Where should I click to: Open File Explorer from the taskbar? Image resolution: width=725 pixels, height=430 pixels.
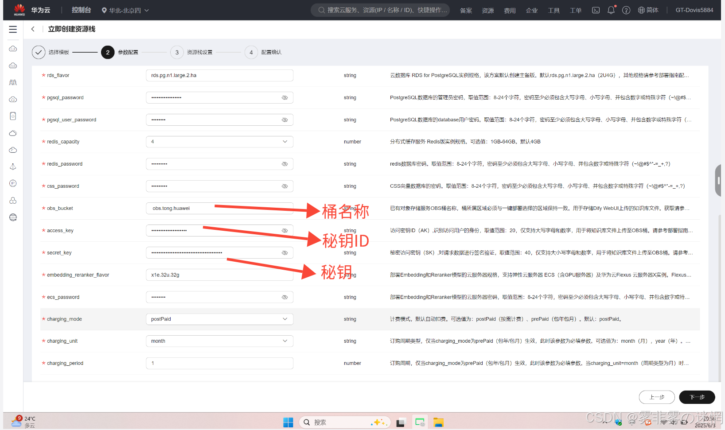438,422
